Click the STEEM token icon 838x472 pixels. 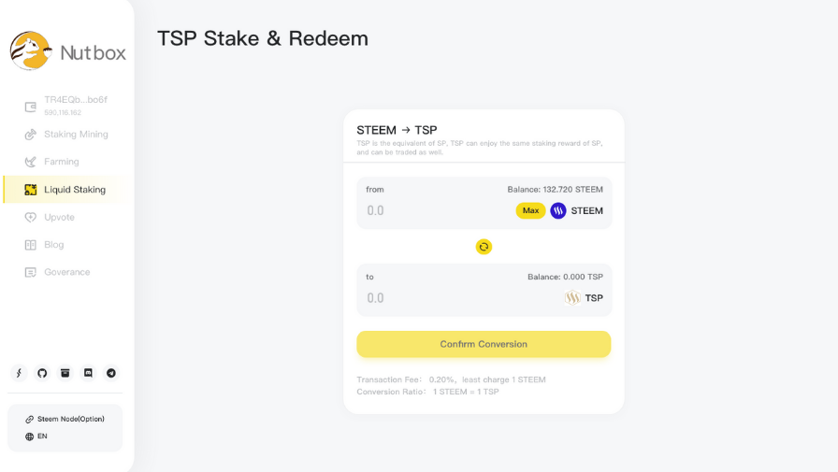coord(558,210)
